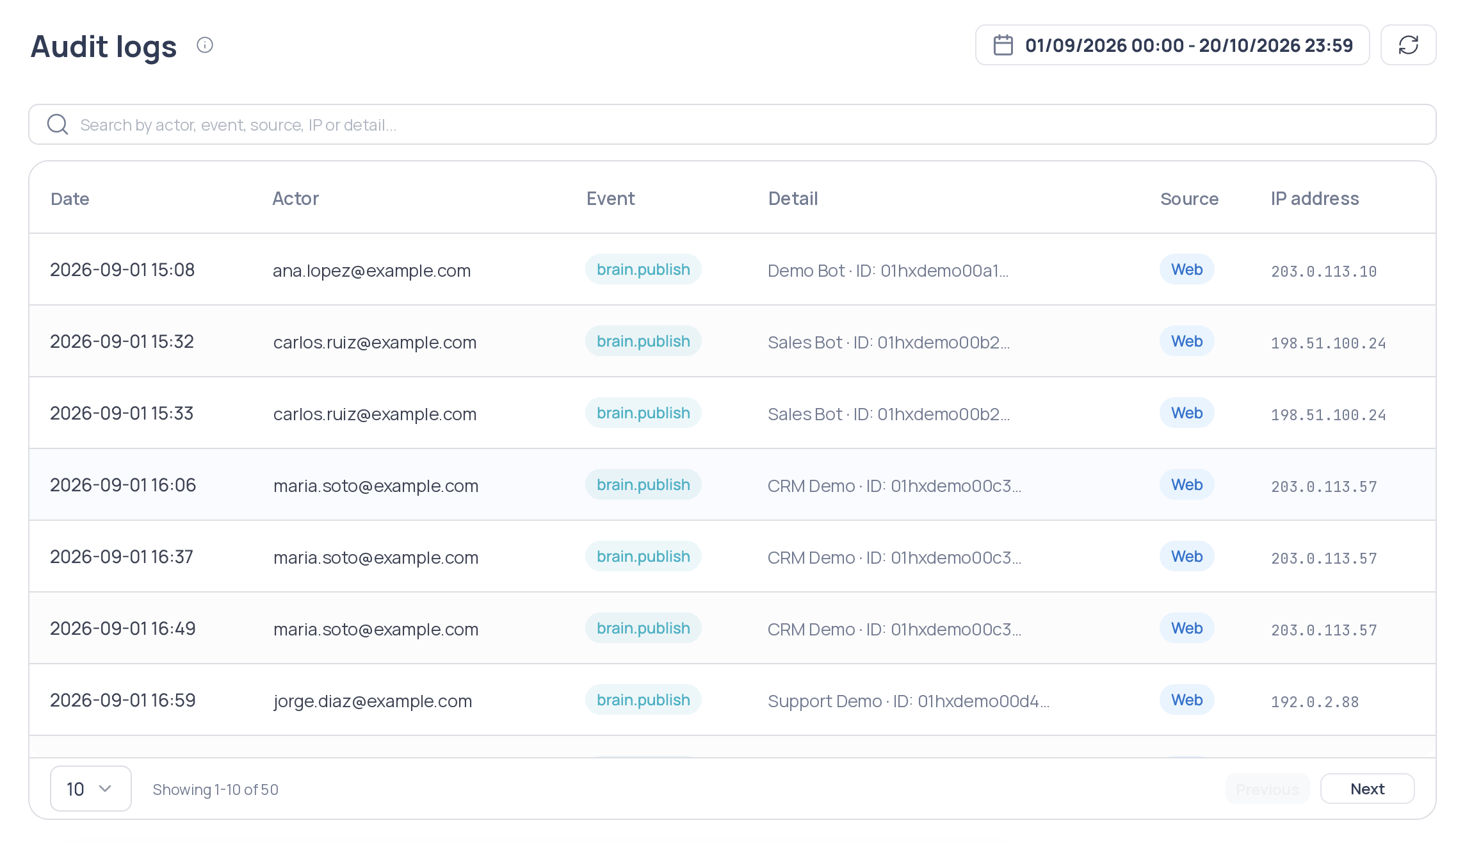Select the row dated 2026-09-01 16:59

tap(732, 700)
